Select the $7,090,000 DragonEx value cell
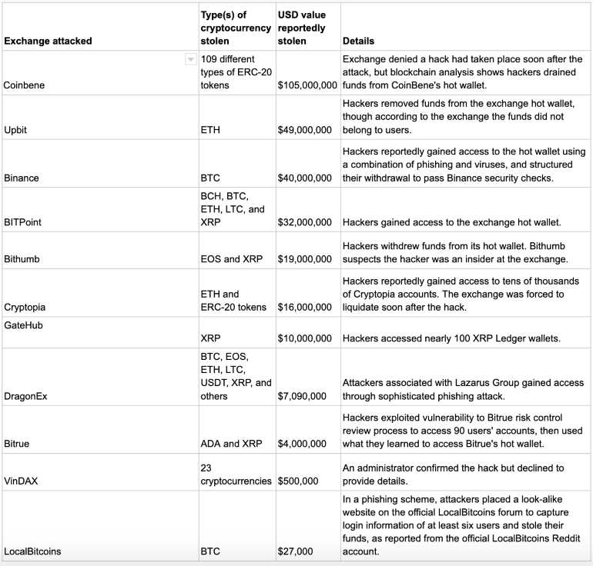The height and width of the screenshot is (566, 593). 308,377
